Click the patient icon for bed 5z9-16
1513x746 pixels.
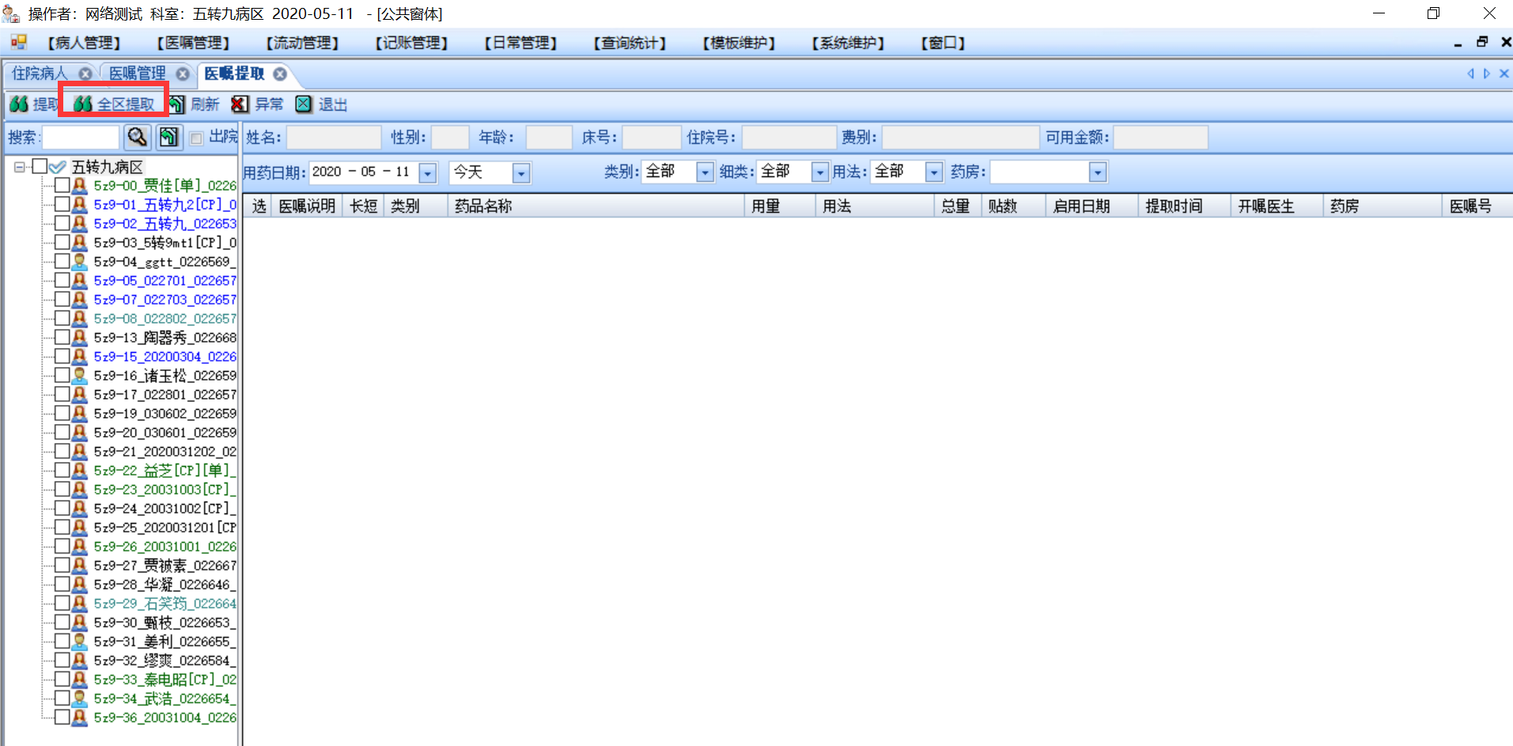pos(80,376)
